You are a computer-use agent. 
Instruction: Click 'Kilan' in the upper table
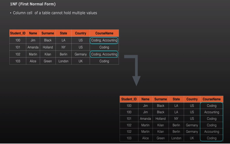point(48,54)
